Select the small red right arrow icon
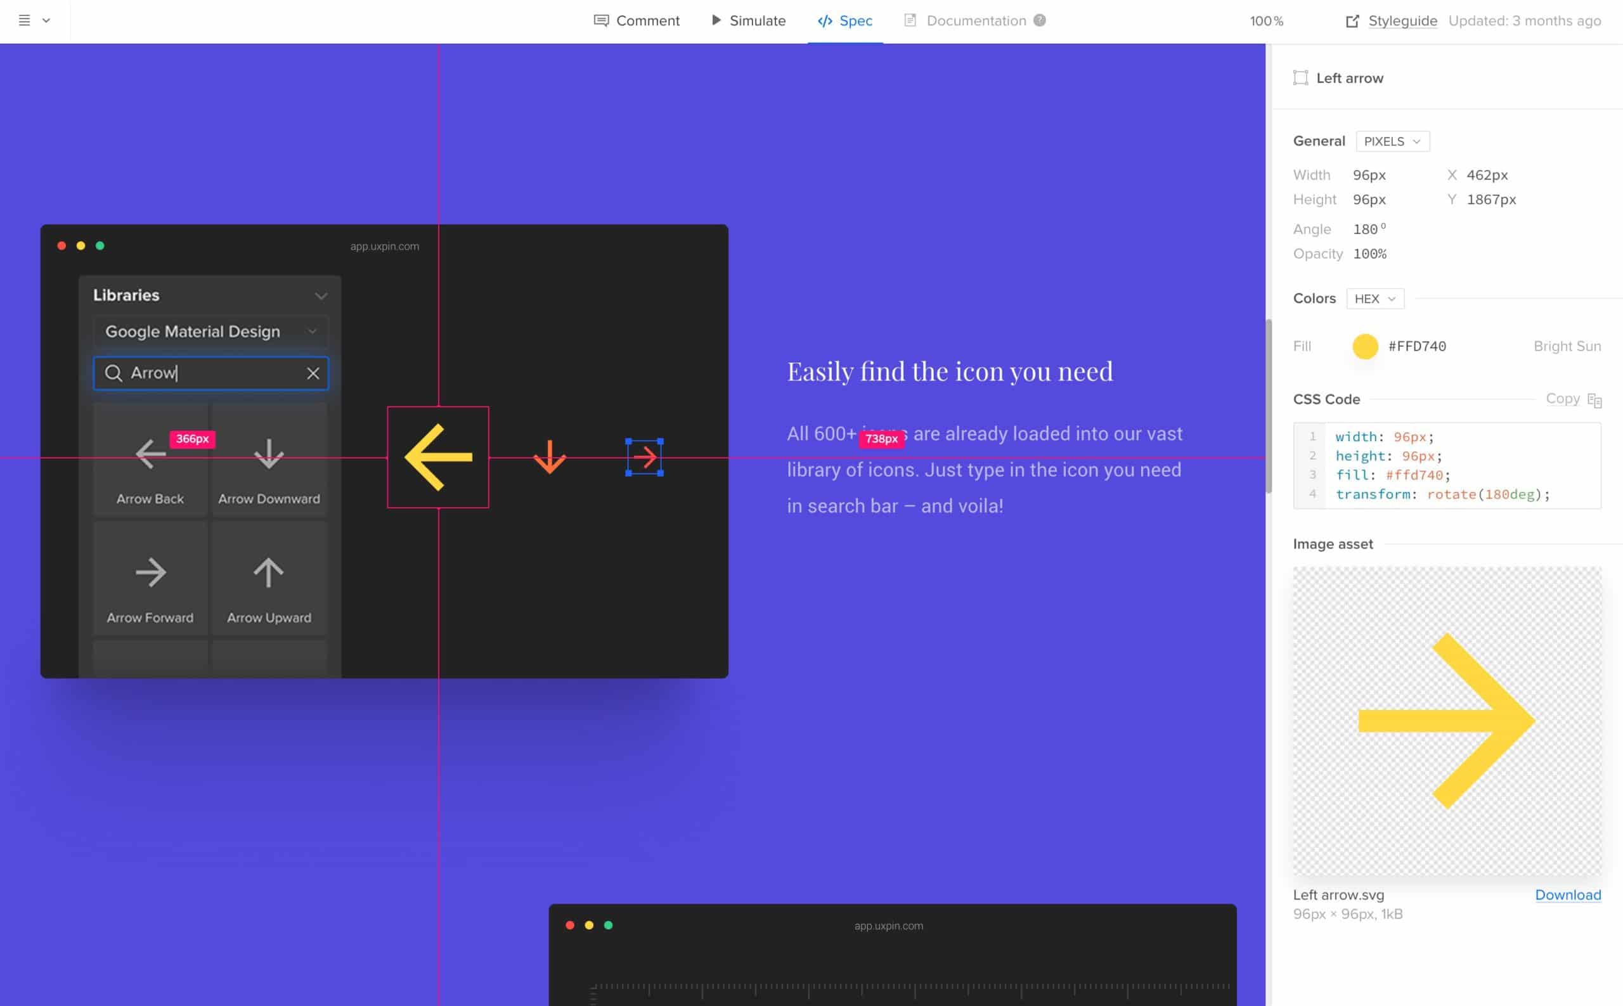1623x1006 pixels. (644, 457)
